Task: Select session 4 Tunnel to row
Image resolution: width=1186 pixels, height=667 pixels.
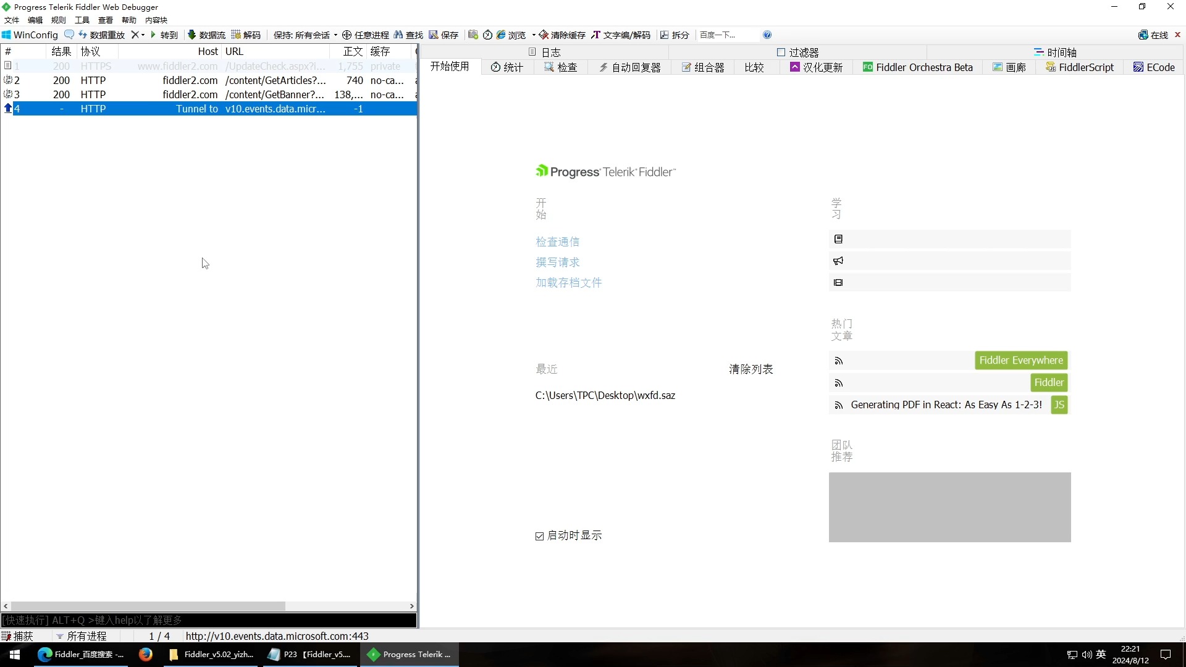Action: (x=209, y=109)
